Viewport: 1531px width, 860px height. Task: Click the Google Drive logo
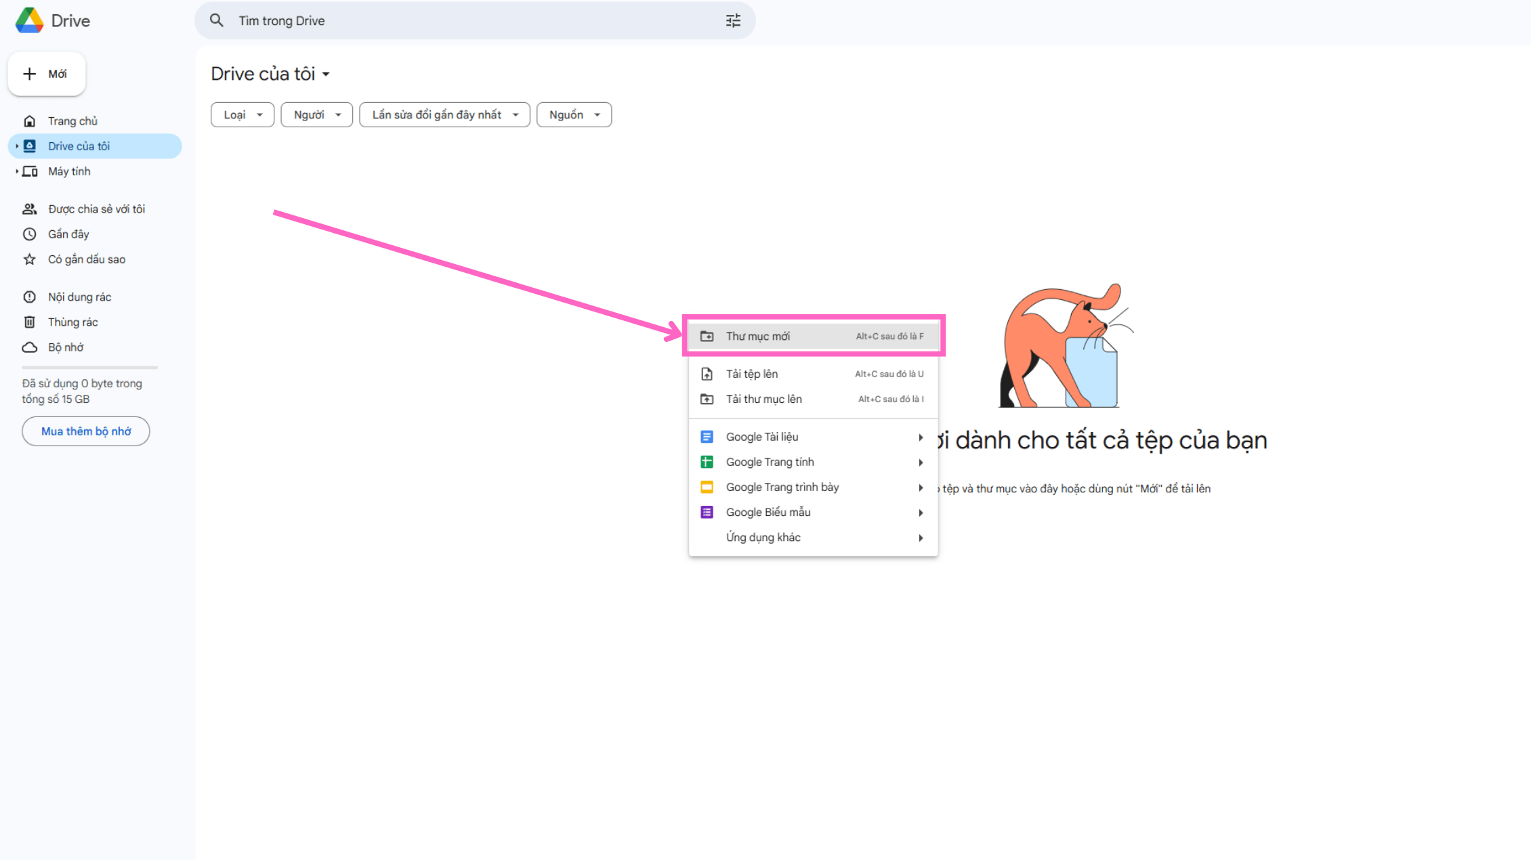click(x=30, y=21)
